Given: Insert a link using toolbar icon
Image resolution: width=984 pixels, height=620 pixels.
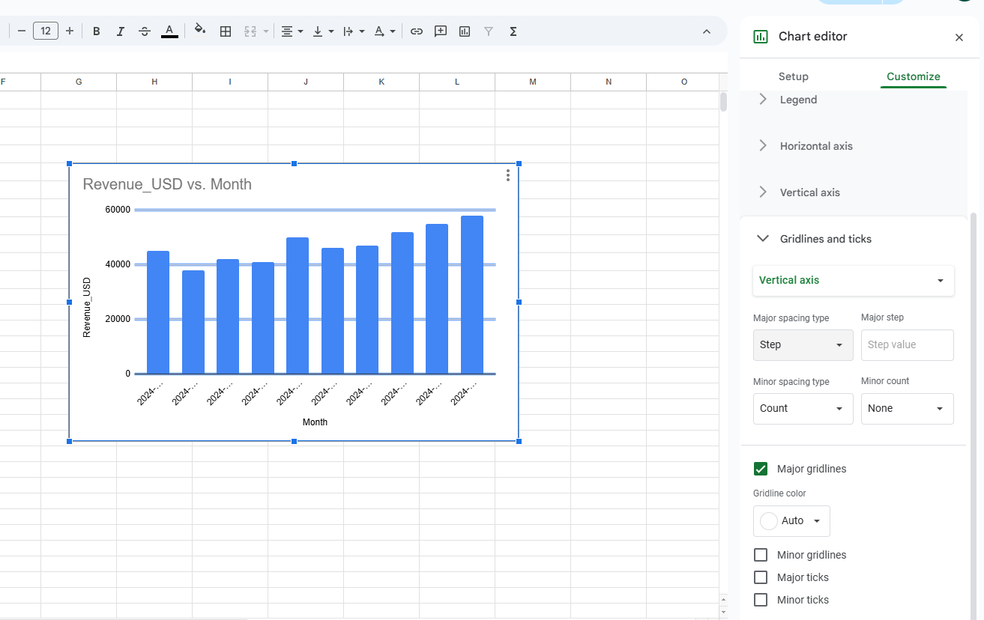Looking at the screenshot, I should pyautogui.click(x=417, y=31).
